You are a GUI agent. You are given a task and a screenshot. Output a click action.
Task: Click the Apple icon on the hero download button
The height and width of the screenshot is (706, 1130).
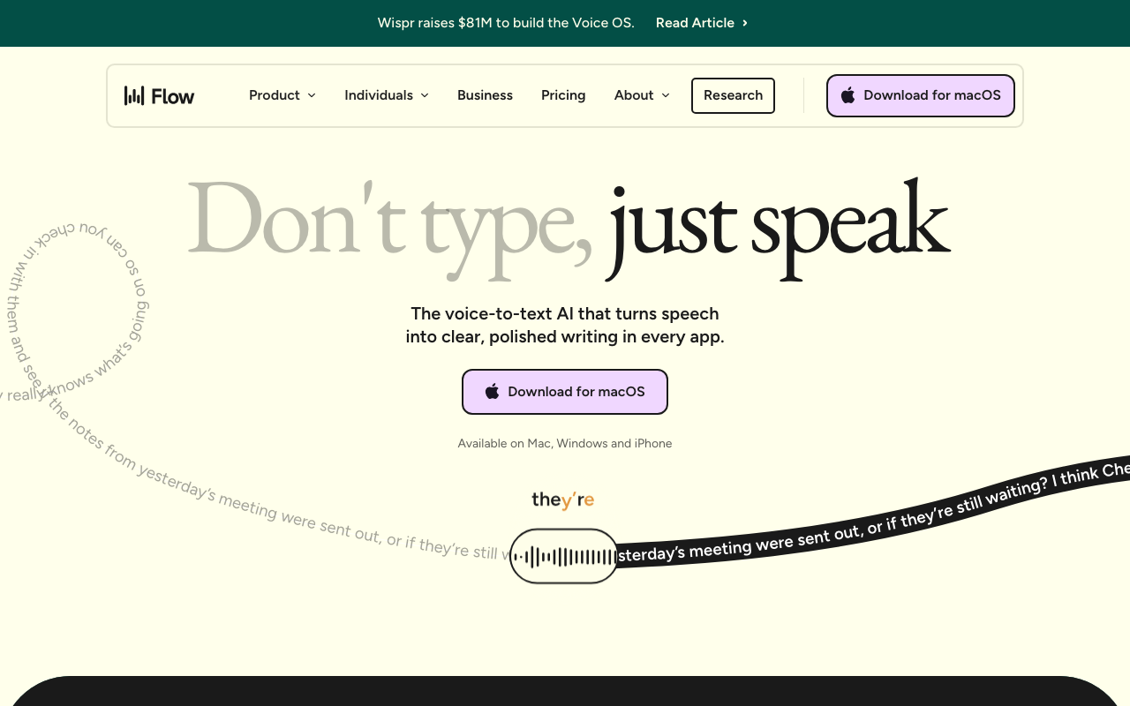pos(492,391)
